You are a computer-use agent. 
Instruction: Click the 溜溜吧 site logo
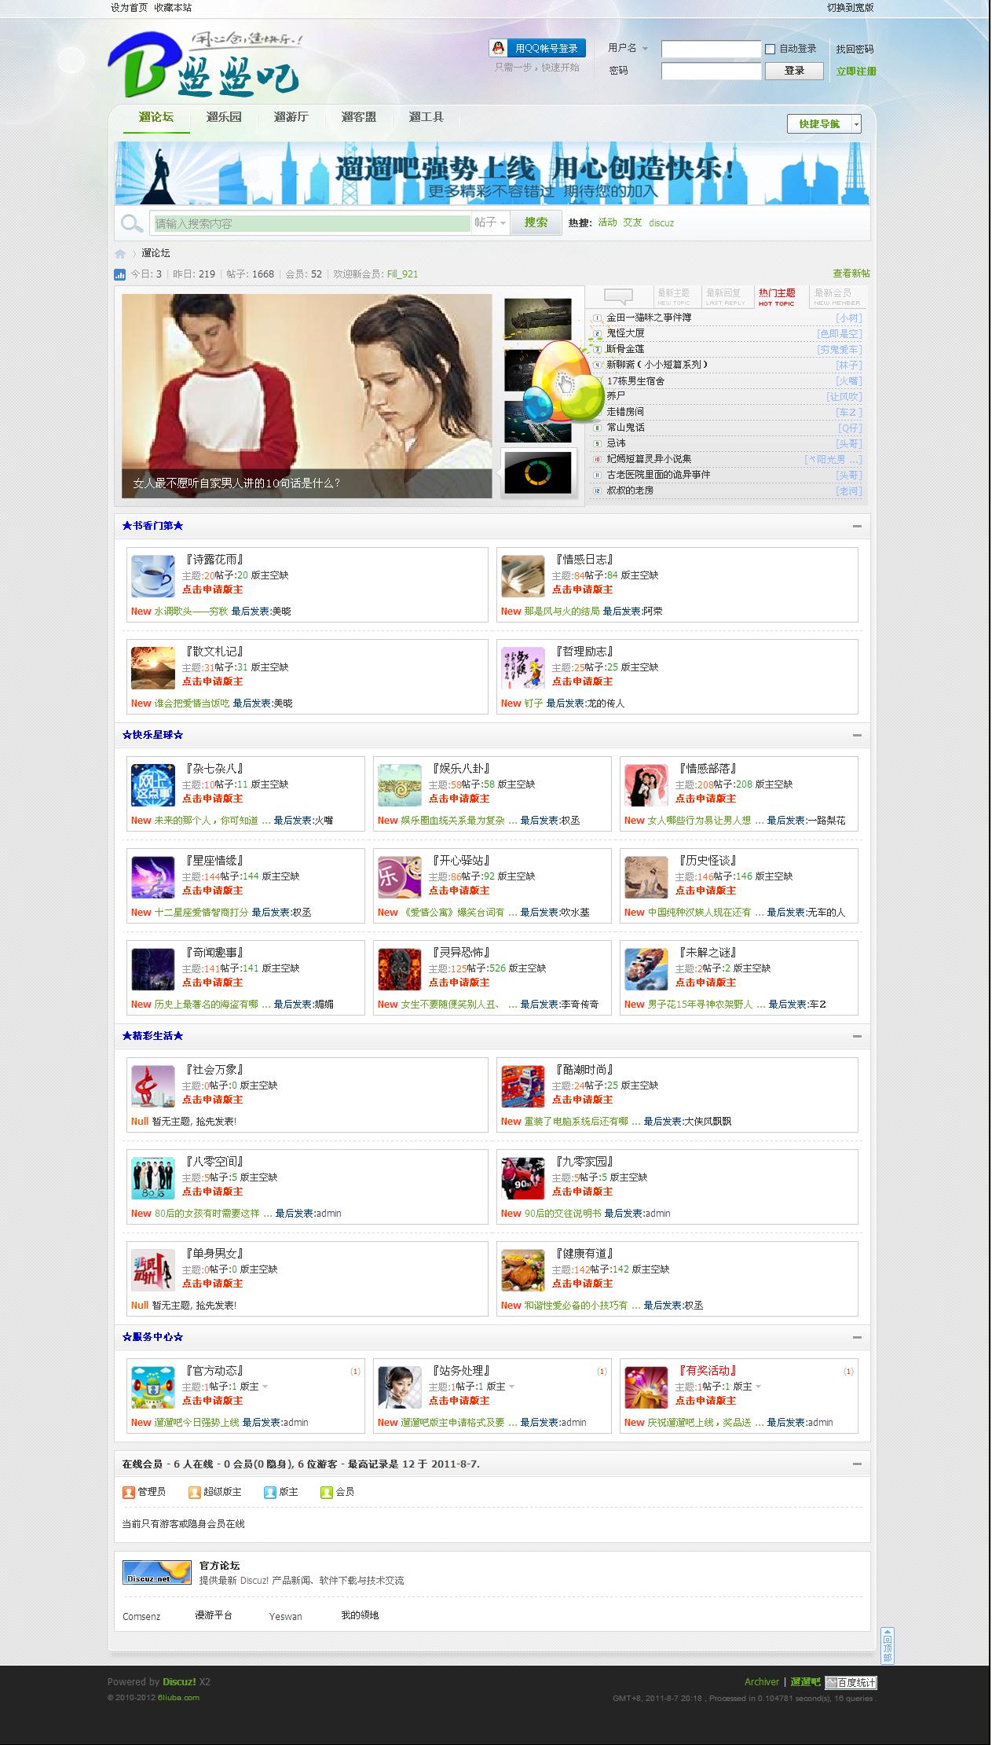click(x=206, y=64)
